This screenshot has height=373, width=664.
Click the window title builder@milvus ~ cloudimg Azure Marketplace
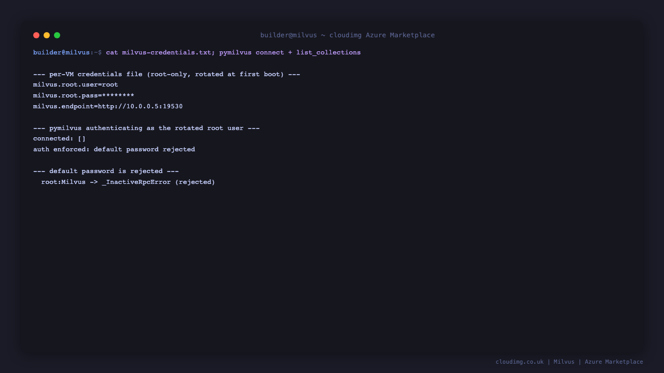tap(348, 35)
